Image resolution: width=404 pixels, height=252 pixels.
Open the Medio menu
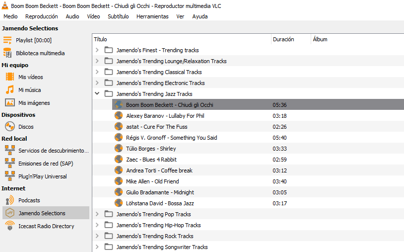10,16
